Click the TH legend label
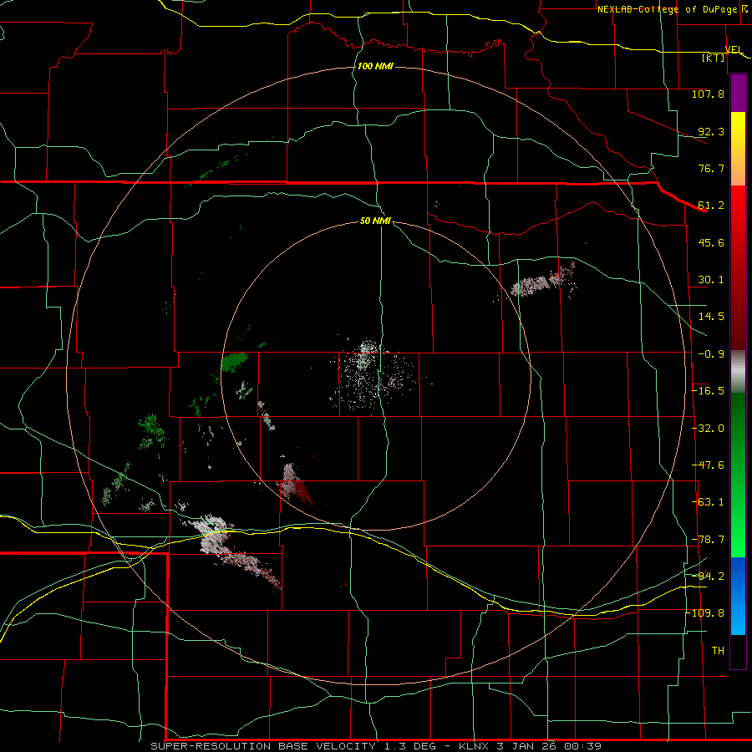Image resolution: width=752 pixels, height=752 pixels. [718, 650]
